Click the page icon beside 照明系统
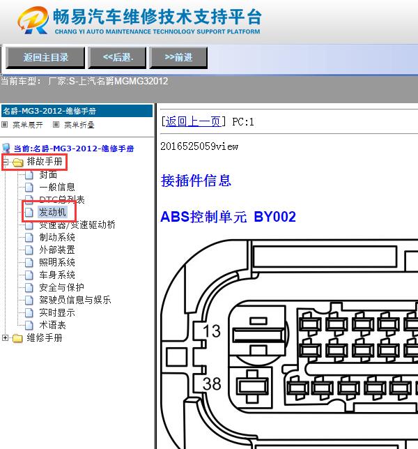The image size is (418, 449). [x=29, y=263]
